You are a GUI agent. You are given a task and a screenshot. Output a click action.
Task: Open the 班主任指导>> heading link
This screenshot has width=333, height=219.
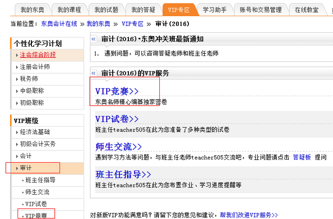123,174
